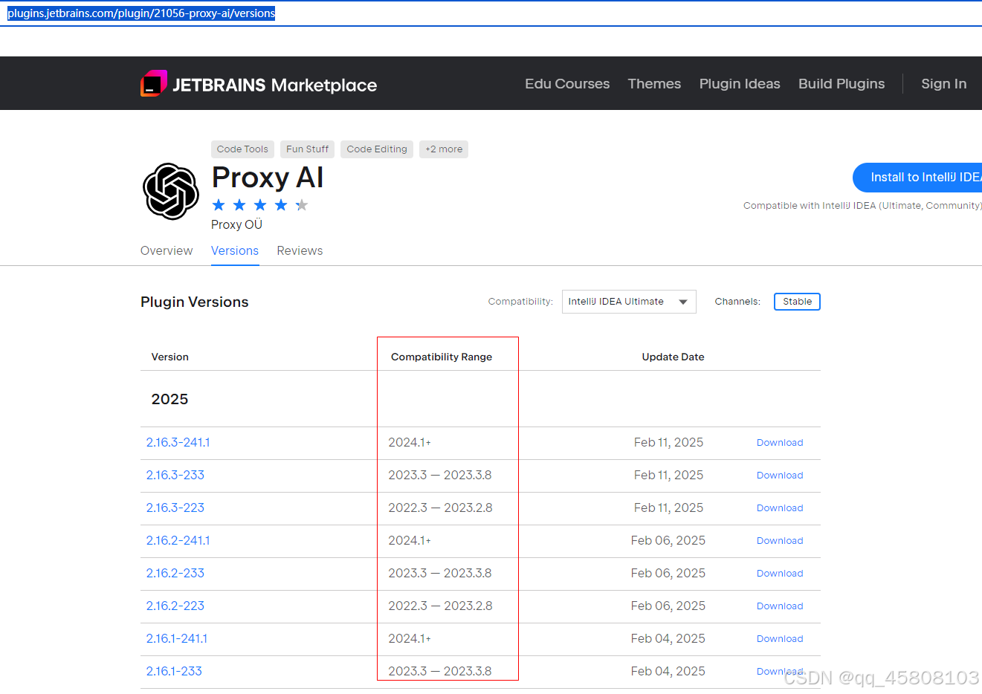Image resolution: width=982 pixels, height=694 pixels.
Task: Download version 2.16.1-241.1
Action: (780, 639)
